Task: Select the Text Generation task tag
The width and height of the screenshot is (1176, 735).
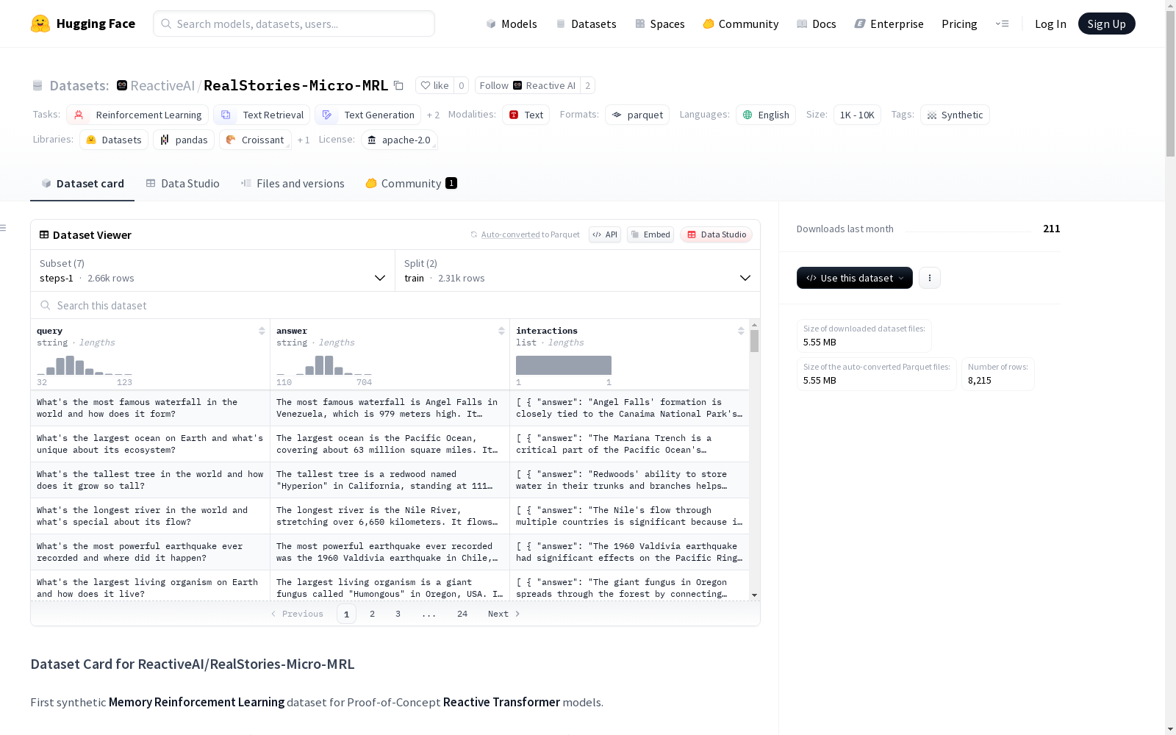Action: tap(367, 115)
